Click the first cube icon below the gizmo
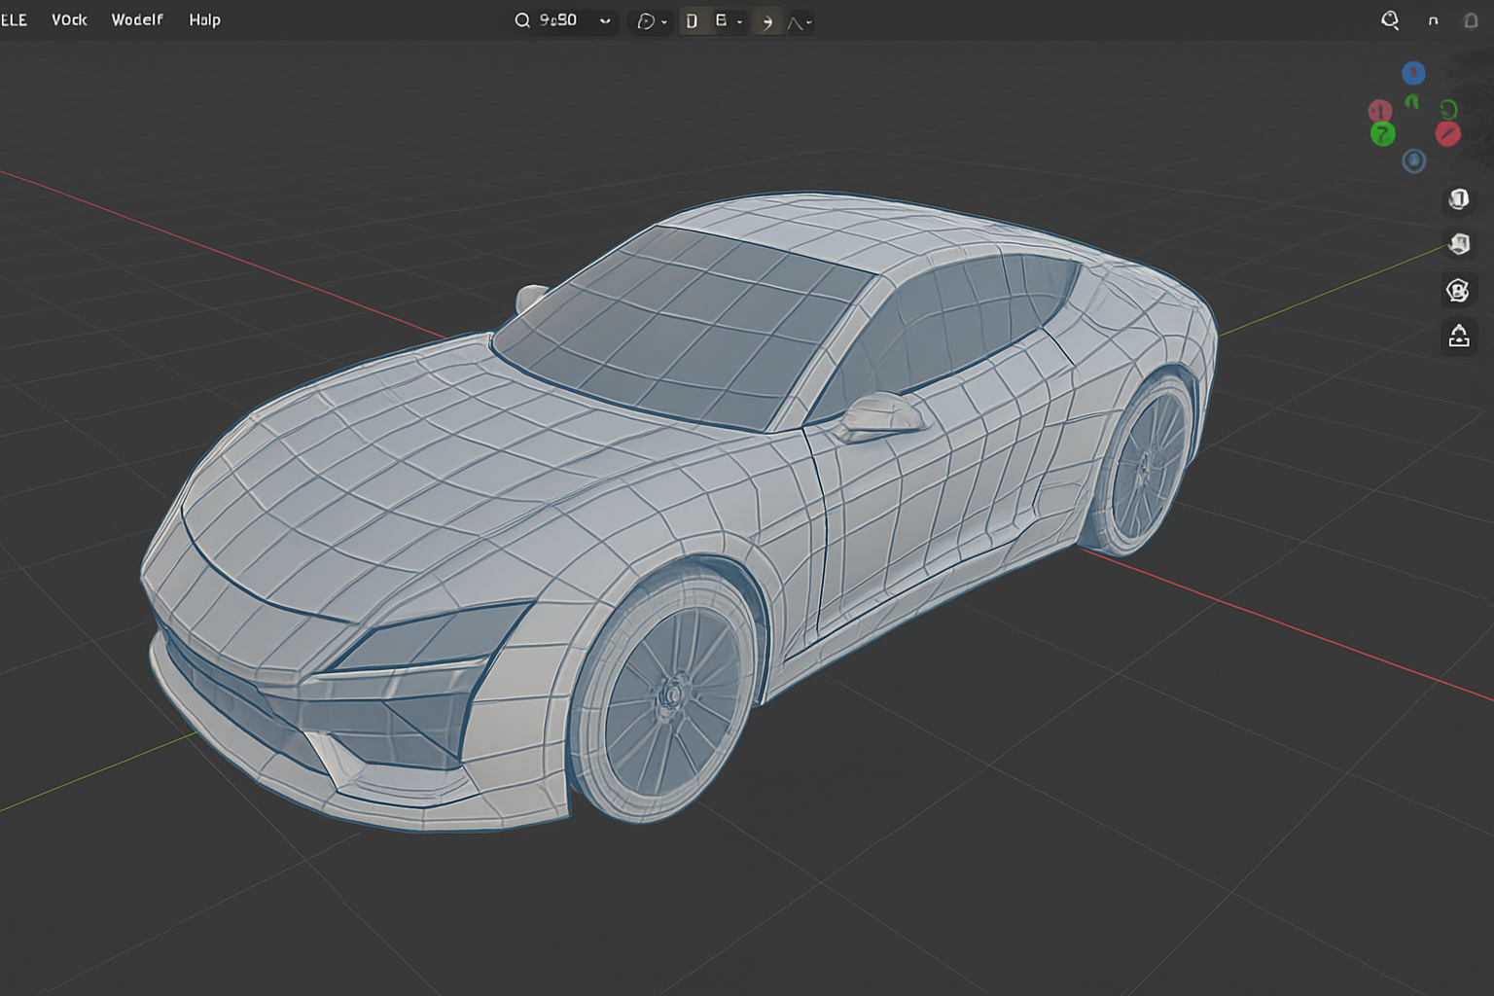The image size is (1494, 996). [x=1459, y=198]
